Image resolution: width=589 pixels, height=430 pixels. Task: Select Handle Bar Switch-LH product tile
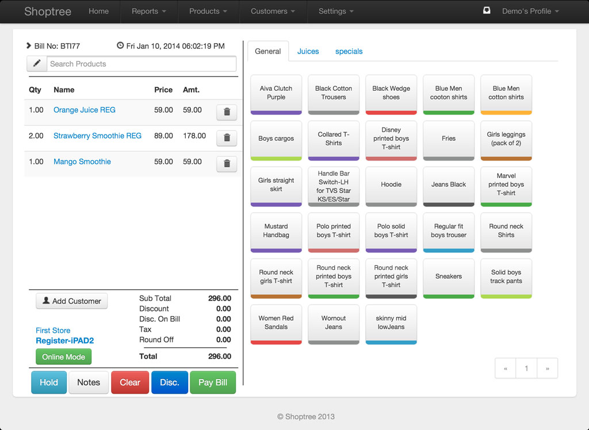tap(334, 187)
